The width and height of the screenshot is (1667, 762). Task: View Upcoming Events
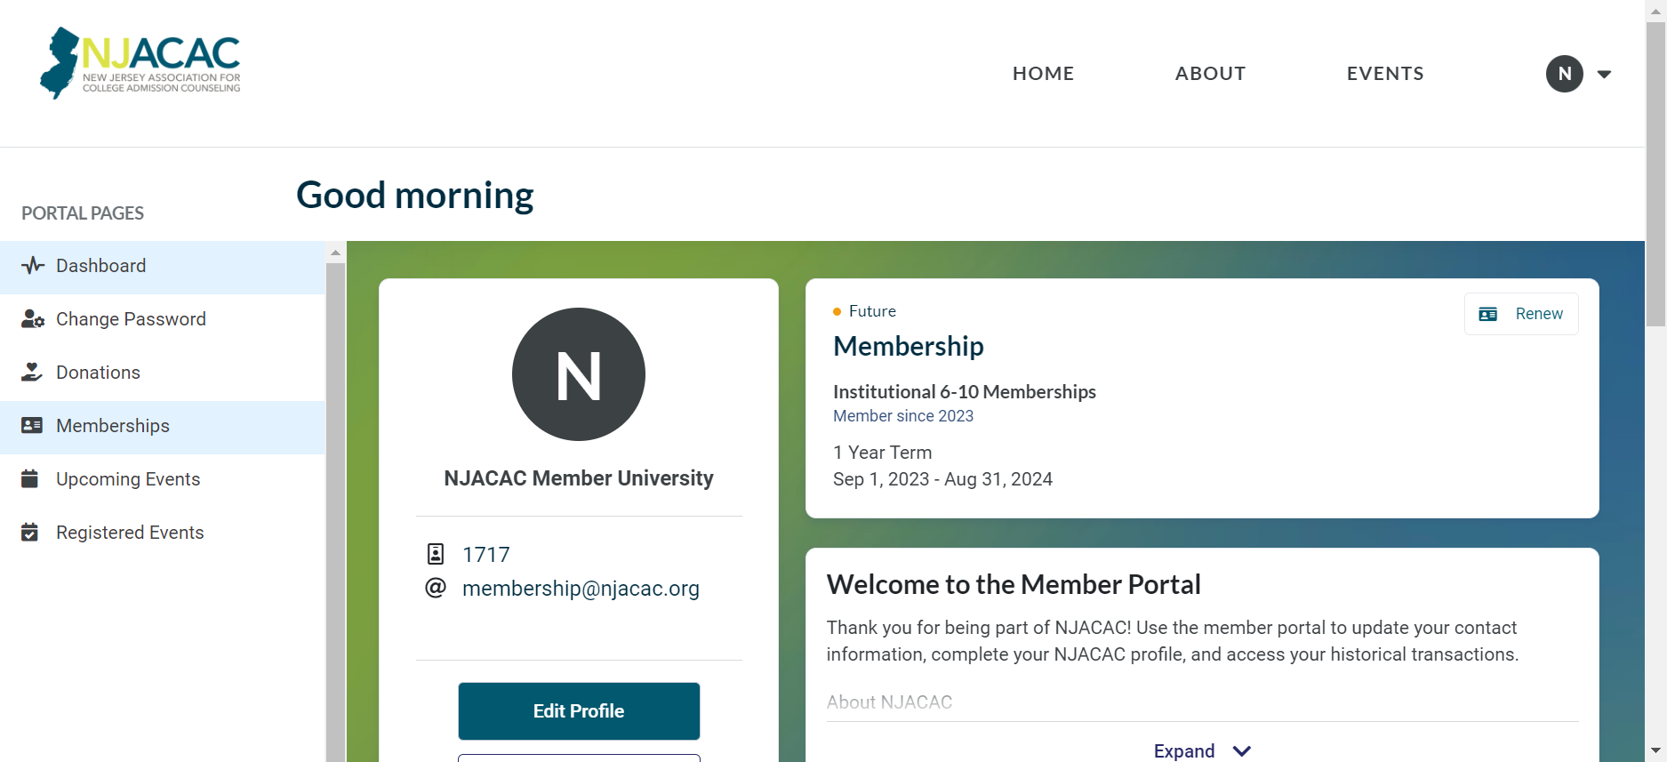click(x=163, y=480)
